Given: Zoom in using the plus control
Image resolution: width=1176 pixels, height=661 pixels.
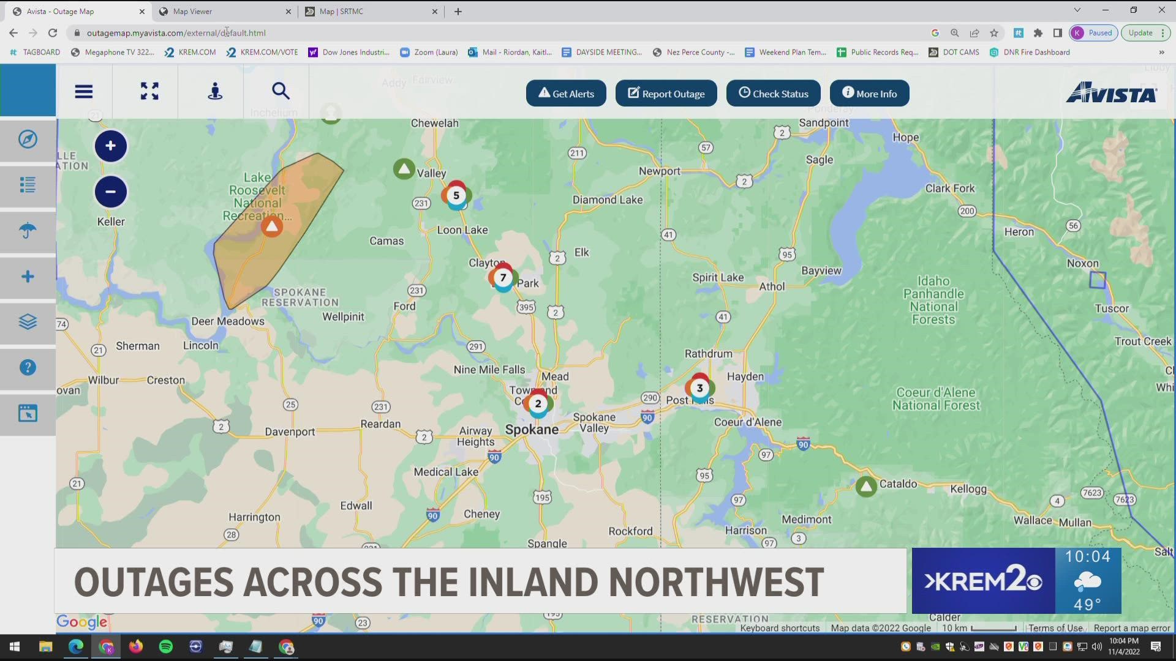Looking at the screenshot, I should [x=110, y=146].
